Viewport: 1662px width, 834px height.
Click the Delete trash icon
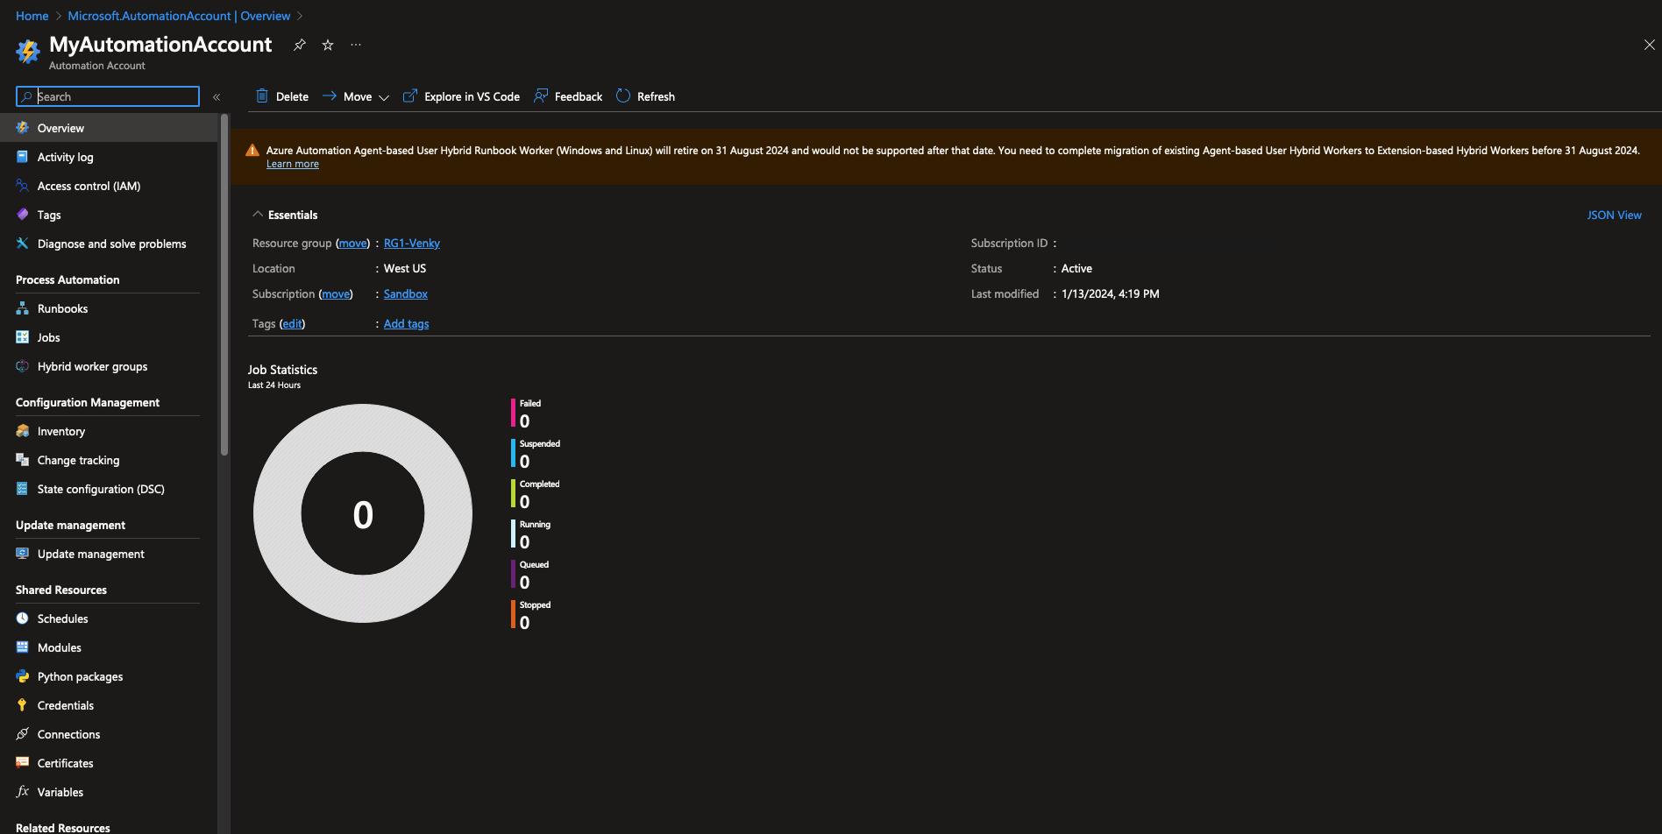pyautogui.click(x=262, y=96)
